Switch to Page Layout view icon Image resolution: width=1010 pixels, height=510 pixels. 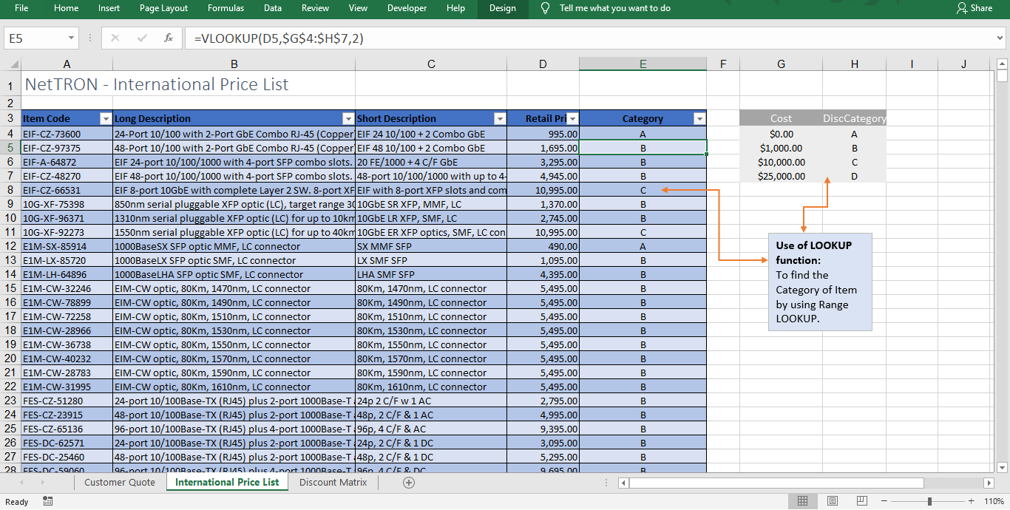pos(832,501)
